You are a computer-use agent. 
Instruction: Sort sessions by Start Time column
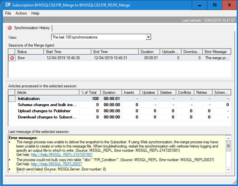point(67,52)
